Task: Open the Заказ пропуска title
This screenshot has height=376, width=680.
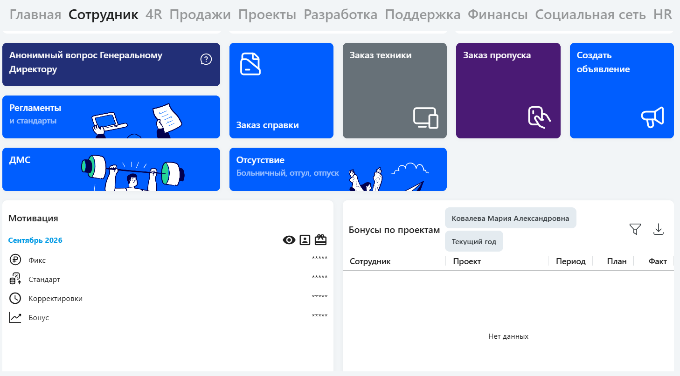Action: (x=497, y=55)
